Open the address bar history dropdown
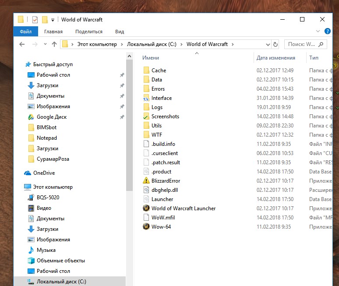This screenshot has width=339, height=286. pos(268,45)
